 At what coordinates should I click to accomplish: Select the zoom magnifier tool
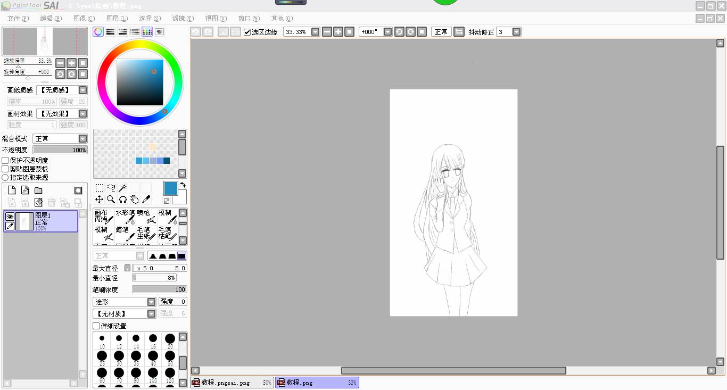coord(111,200)
